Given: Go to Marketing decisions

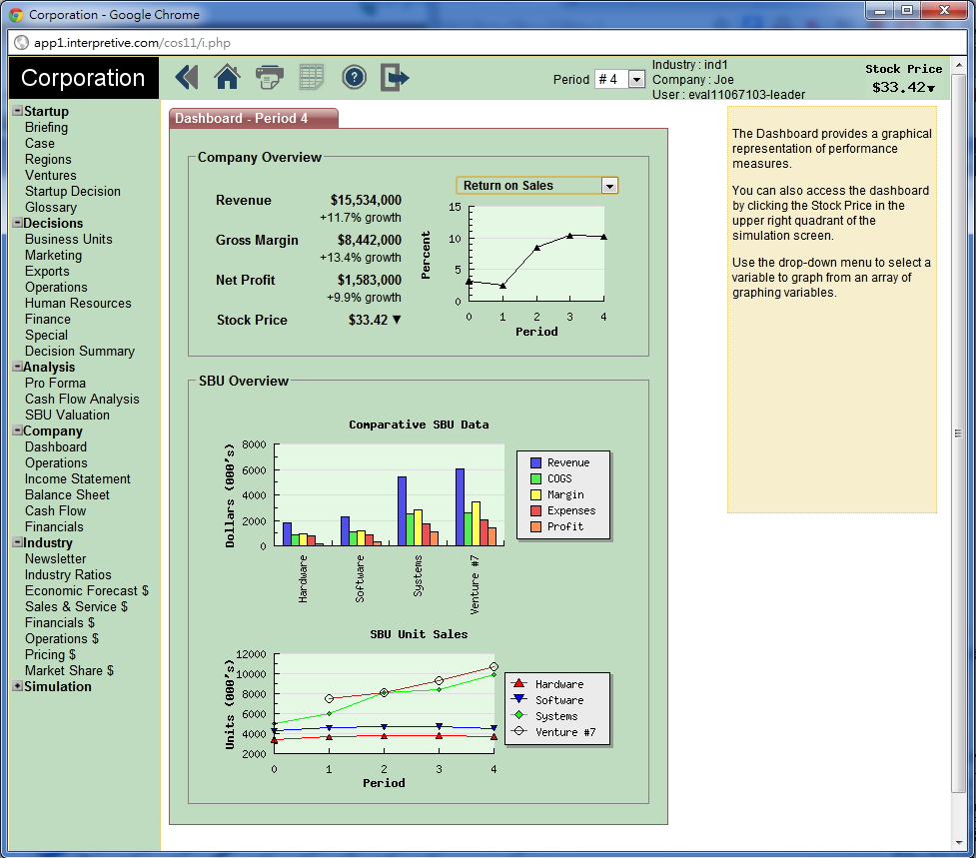Looking at the screenshot, I should tap(53, 256).
